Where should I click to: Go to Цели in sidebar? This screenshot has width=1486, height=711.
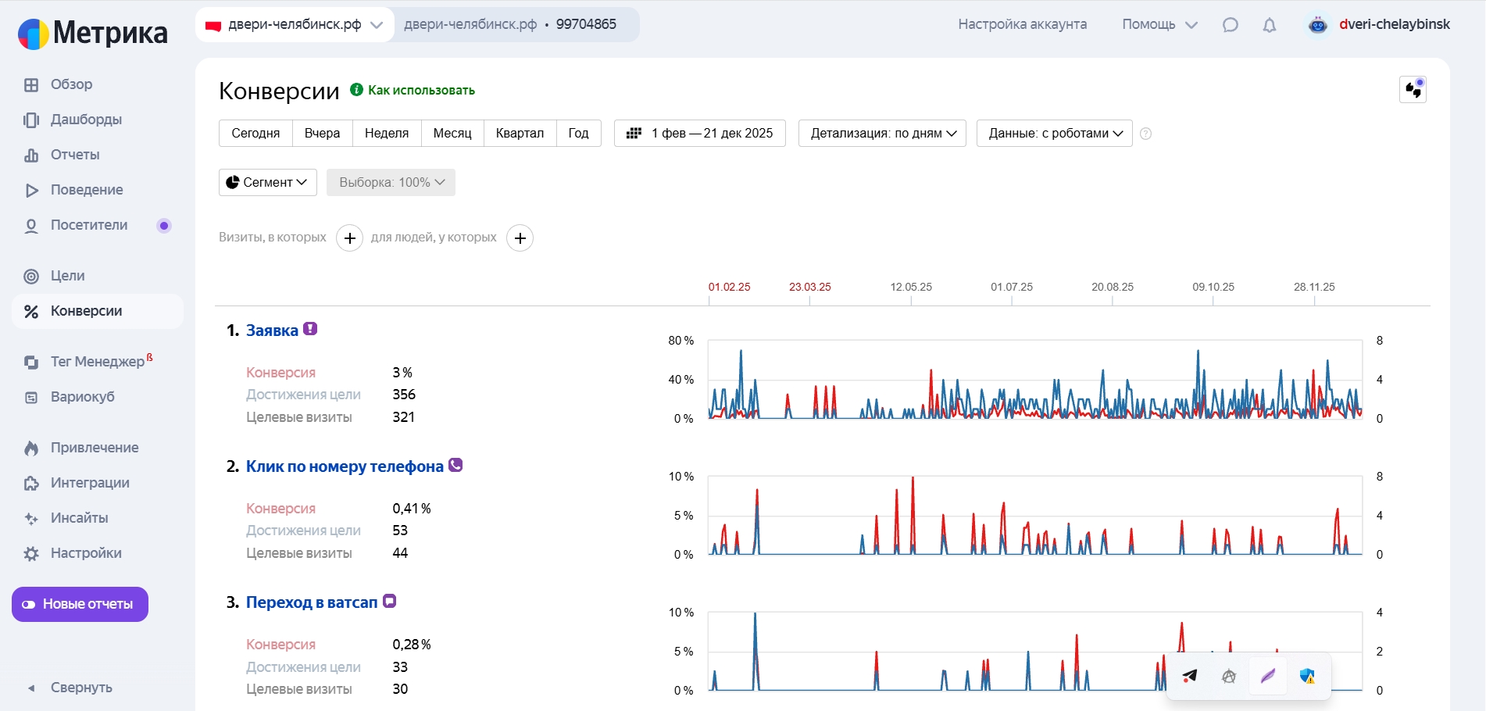[x=67, y=276]
